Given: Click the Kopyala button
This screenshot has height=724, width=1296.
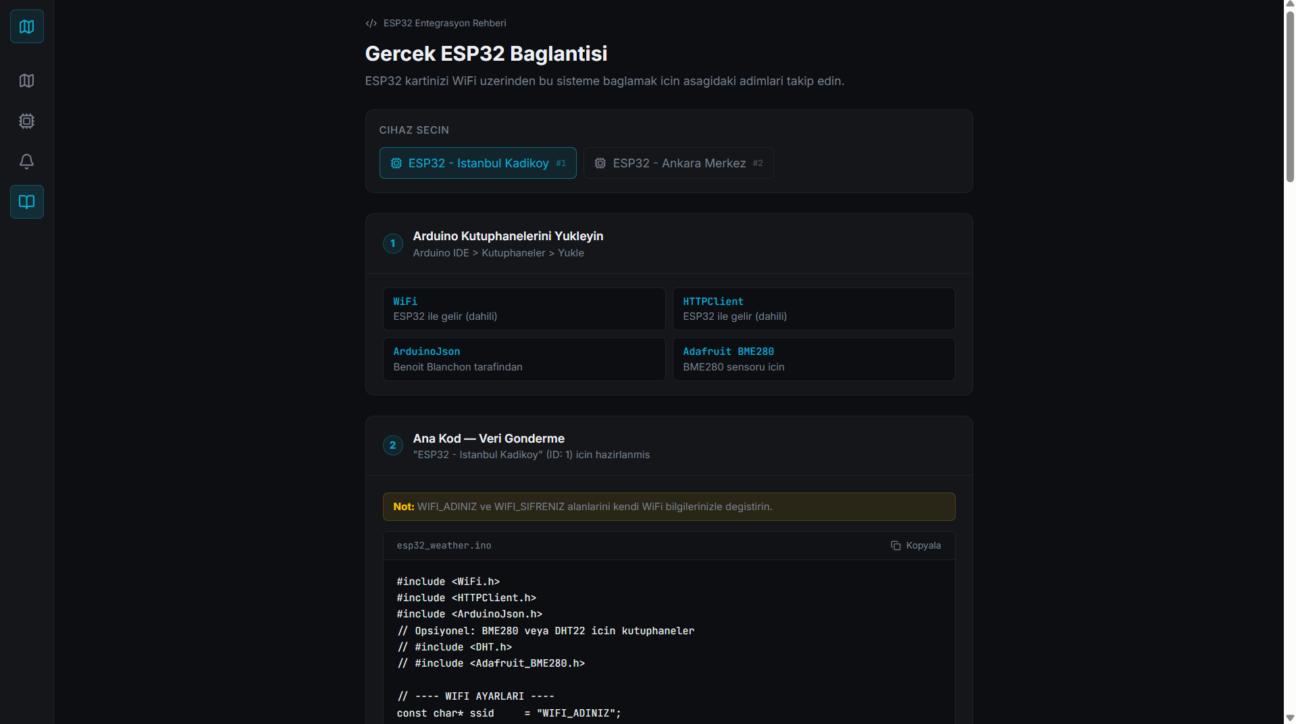Looking at the screenshot, I should pyautogui.click(x=916, y=545).
